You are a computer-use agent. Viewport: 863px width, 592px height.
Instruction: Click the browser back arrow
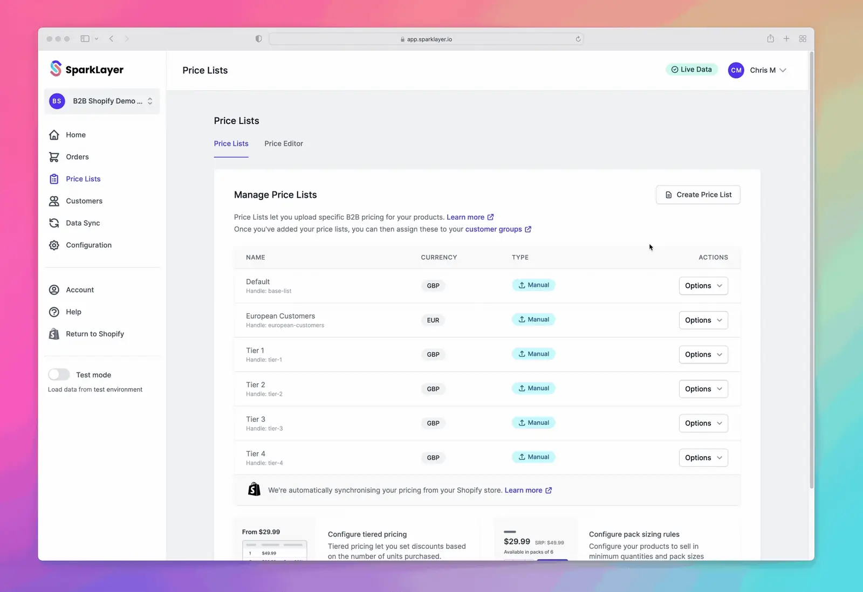(112, 39)
